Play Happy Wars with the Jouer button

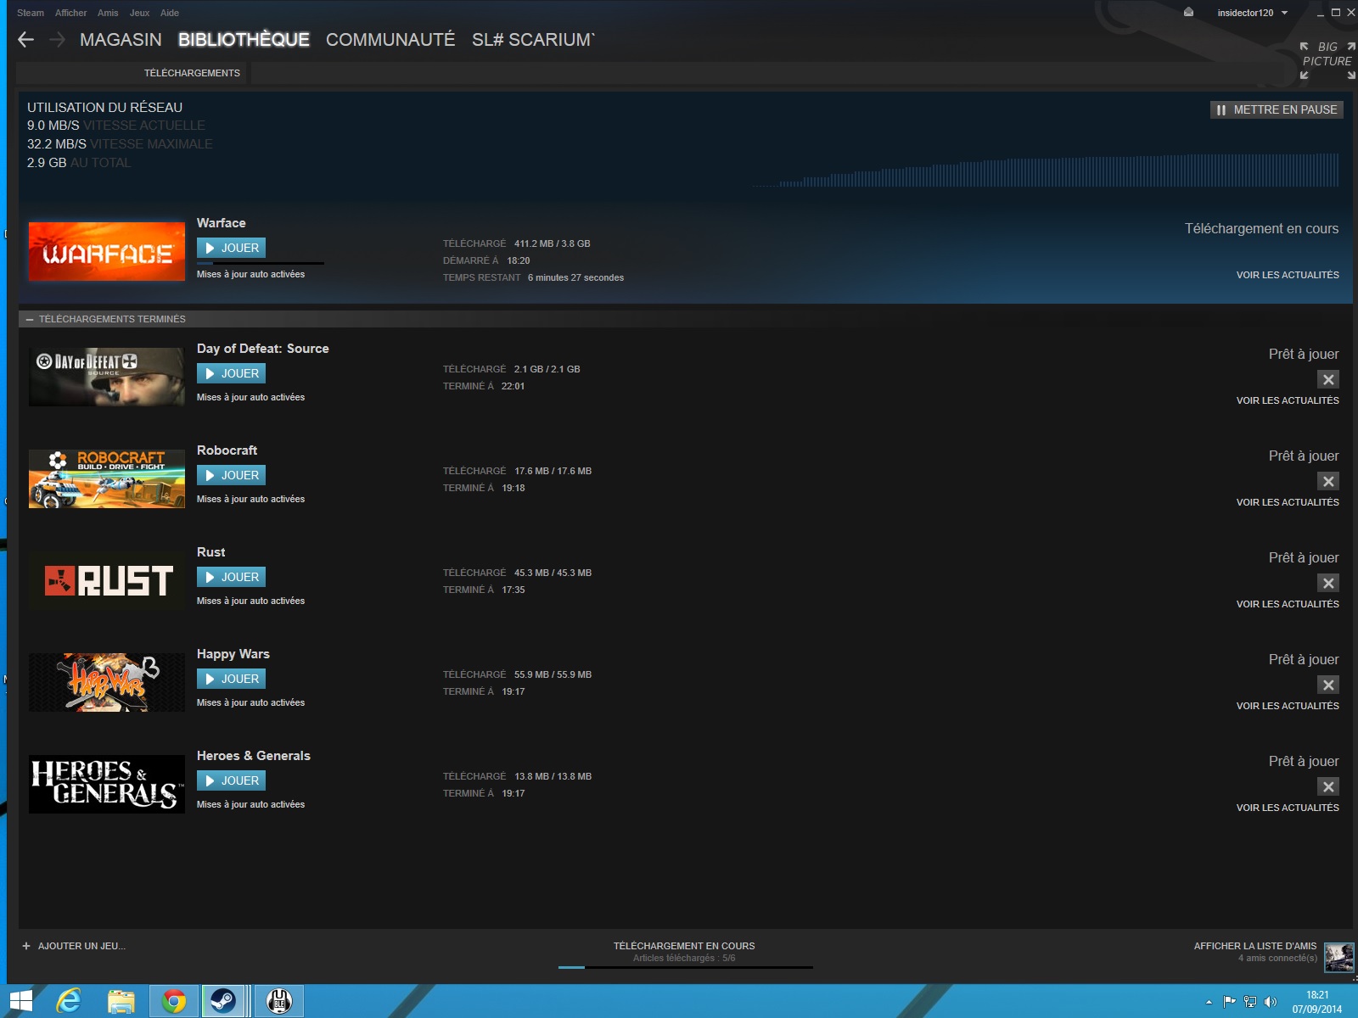coord(232,679)
